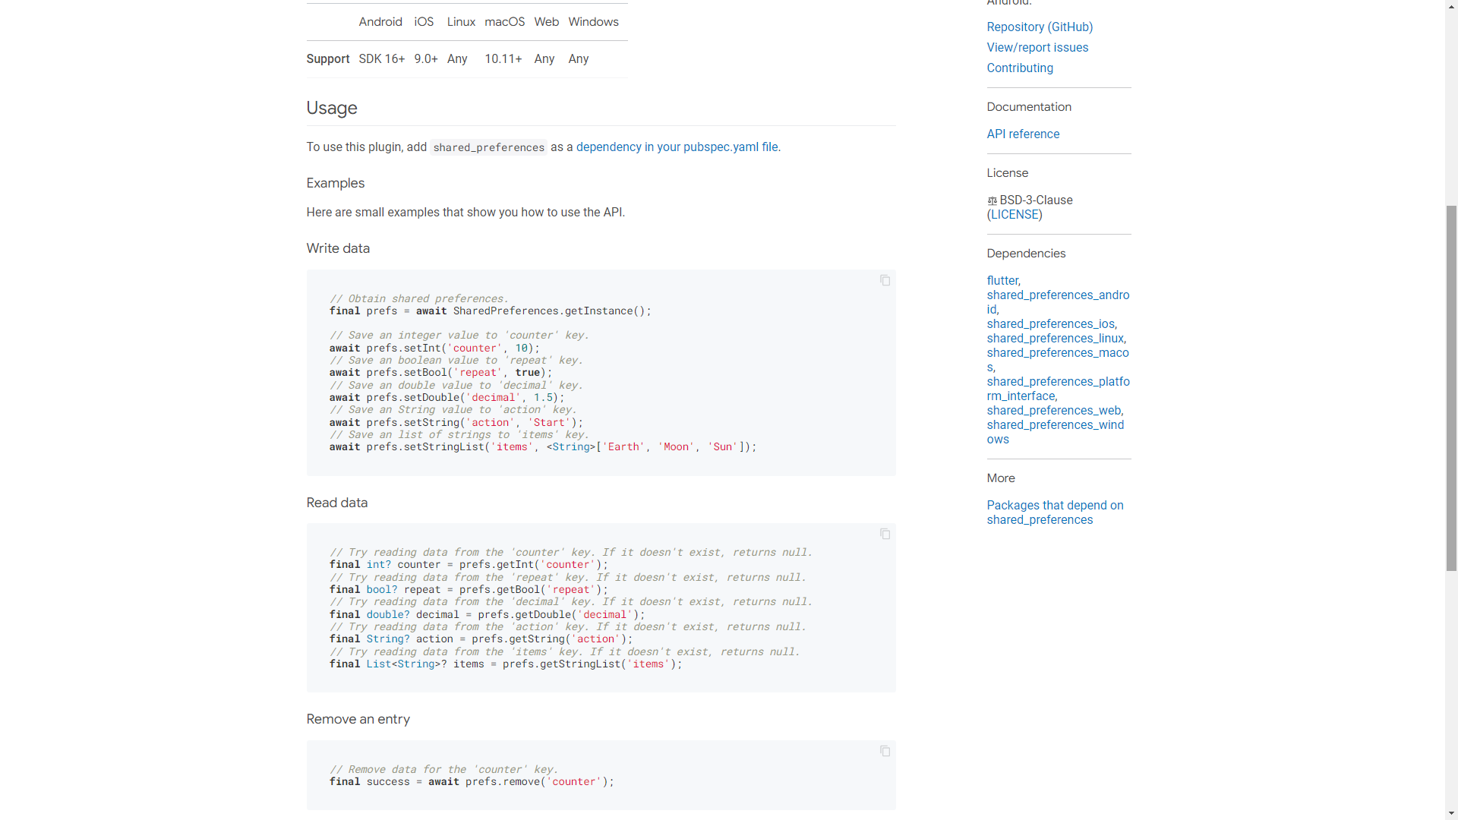The width and height of the screenshot is (1458, 820).
Task: Open the shared_preferences_ios dependency link
Action: (1050, 324)
